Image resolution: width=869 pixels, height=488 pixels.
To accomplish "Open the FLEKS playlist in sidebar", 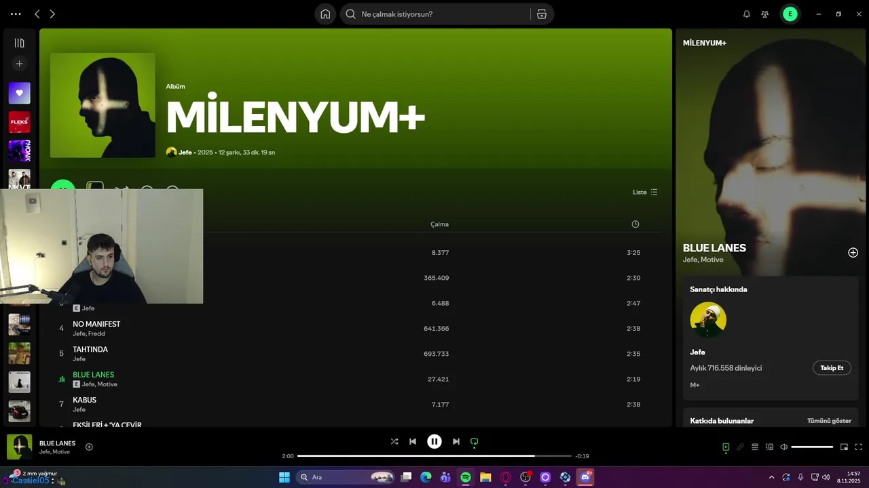I will pyautogui.click(x=20, y=122).
